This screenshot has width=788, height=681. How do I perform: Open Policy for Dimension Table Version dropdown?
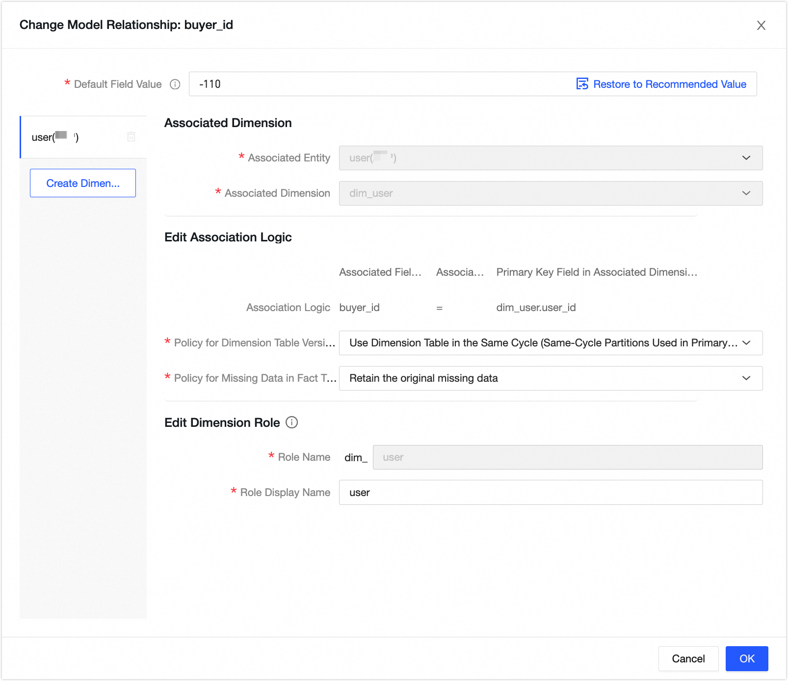click(x=550, y=343)
